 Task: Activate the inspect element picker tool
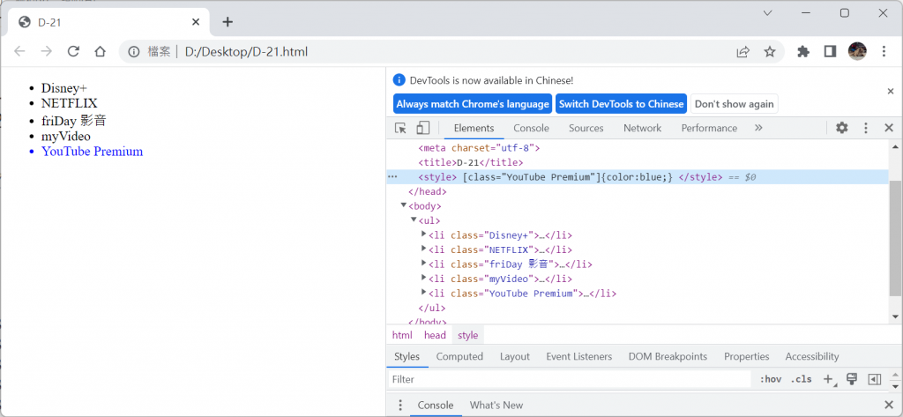click(401, 128)
